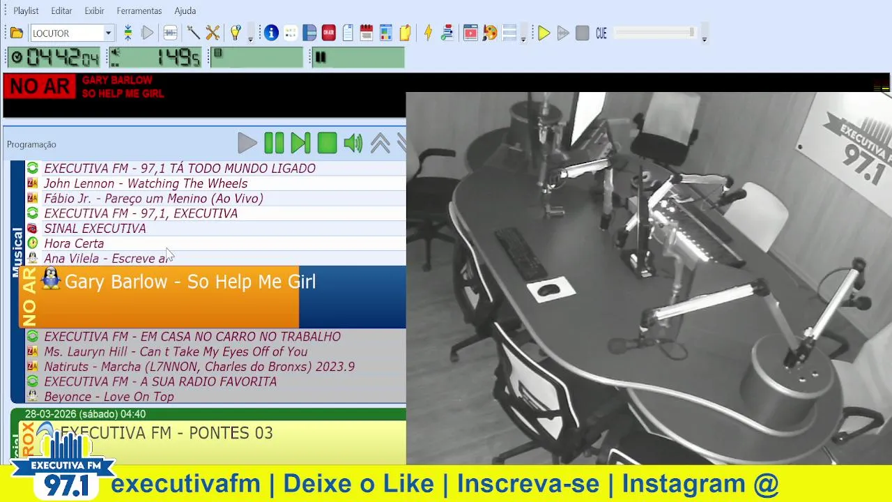The image size is (892, 502).
Task: Click the playlist with music note icon
Action: click(447, 33)
